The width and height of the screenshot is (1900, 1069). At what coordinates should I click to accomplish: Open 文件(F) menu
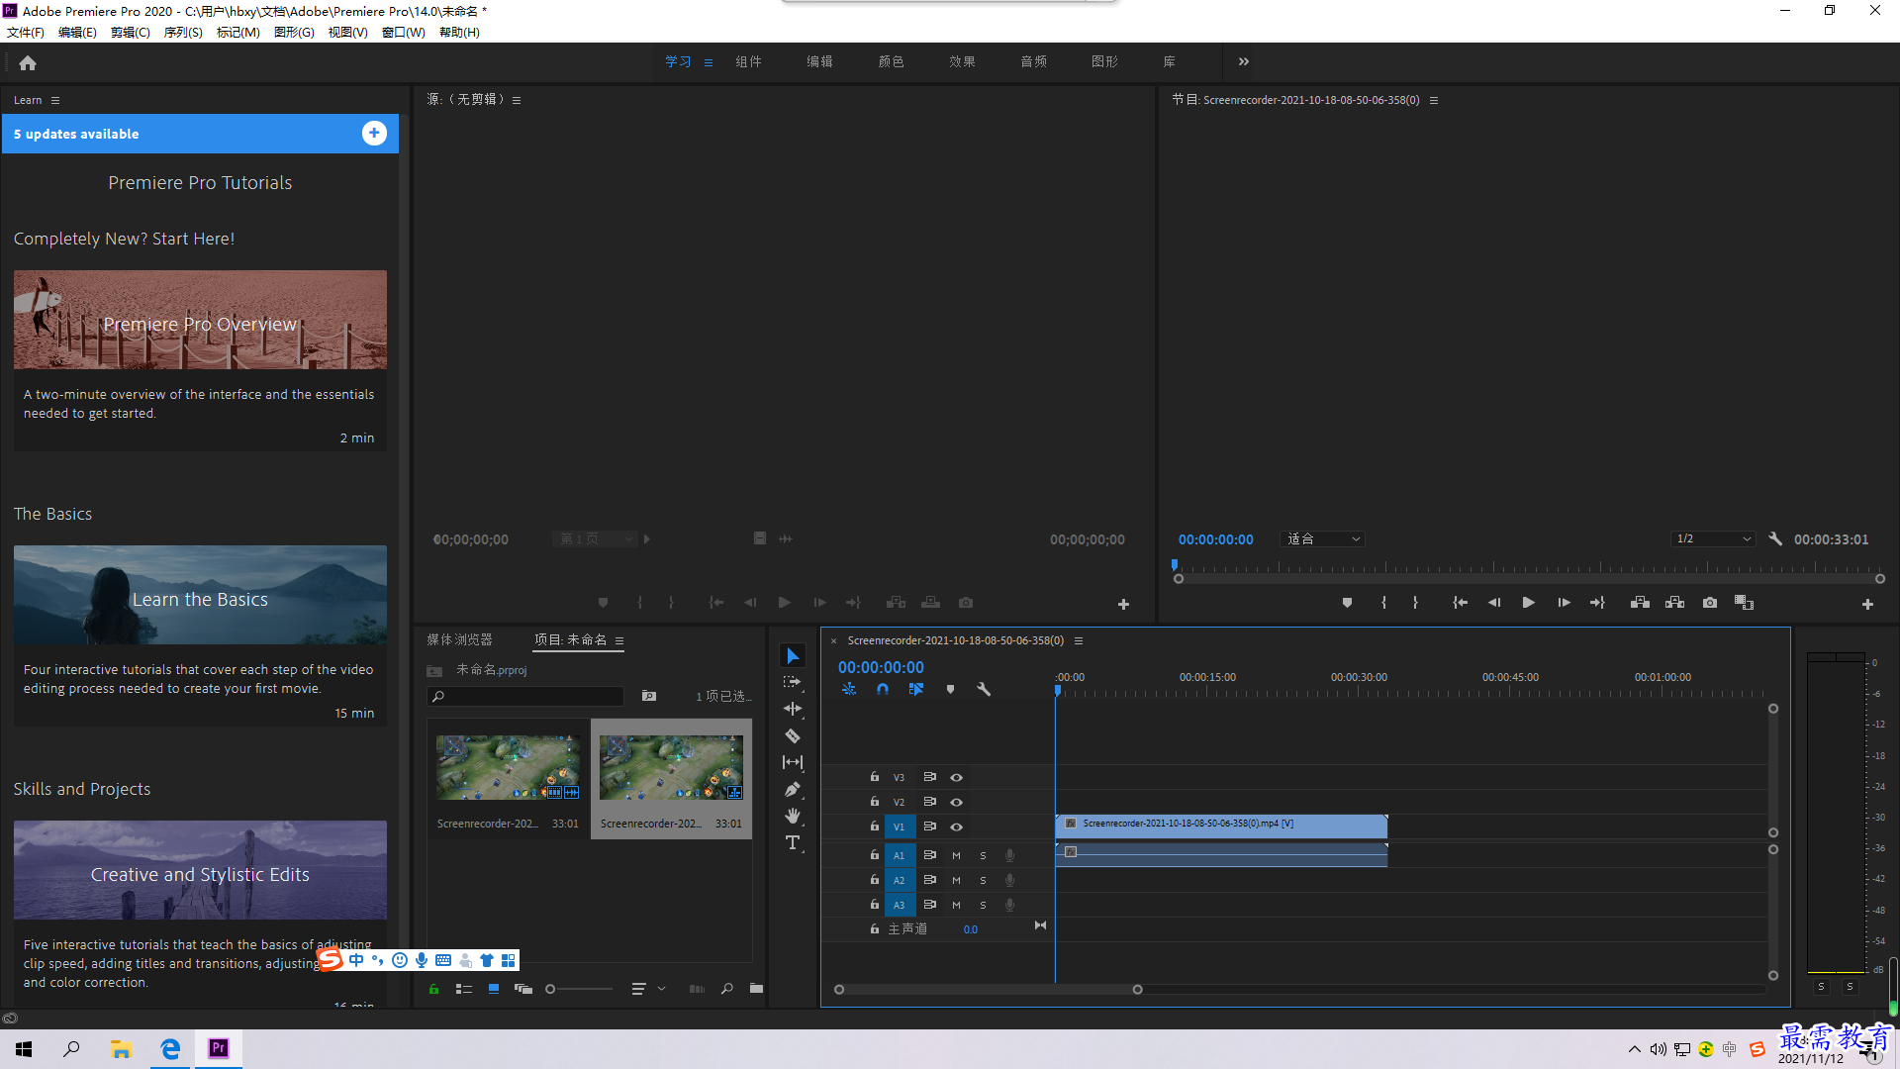26,32
